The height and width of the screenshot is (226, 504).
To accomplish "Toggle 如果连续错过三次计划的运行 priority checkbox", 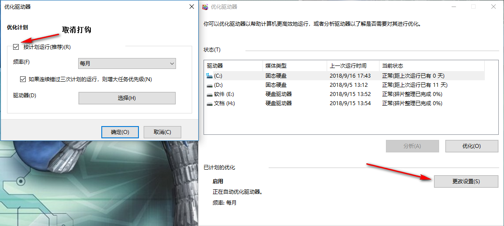I will point(23,79).
